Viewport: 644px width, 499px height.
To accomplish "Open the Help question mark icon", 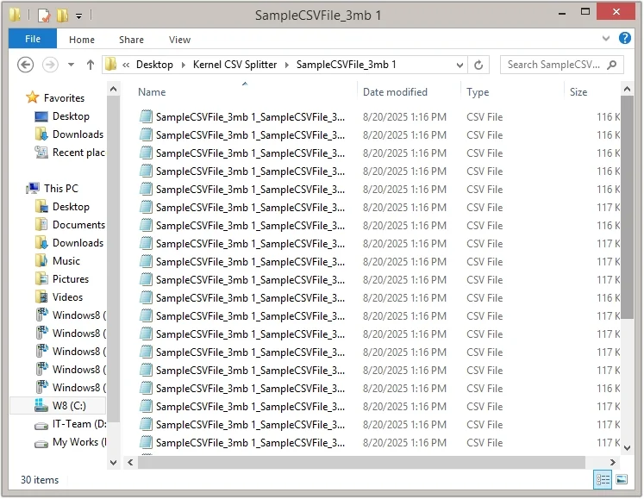I will pos(626,39).
